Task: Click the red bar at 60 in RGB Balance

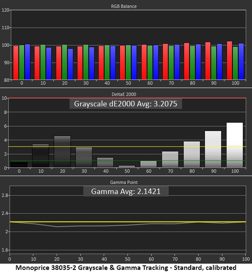Action: pos(144,62)
